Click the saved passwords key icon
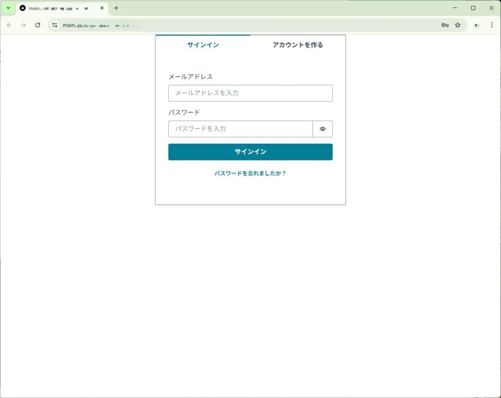501x398 pixels. [445, 25]
